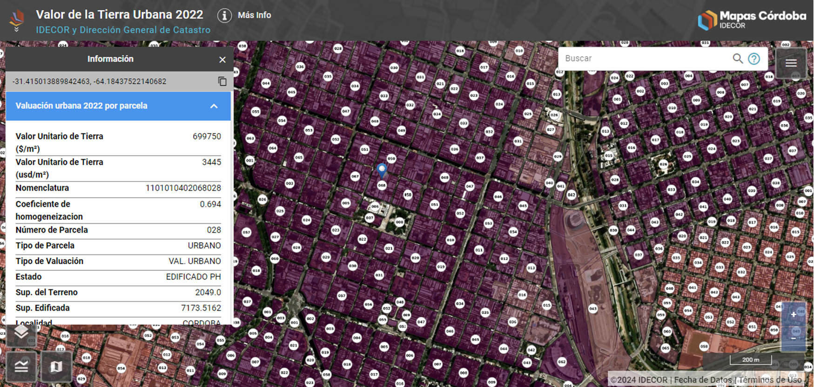
Task: Open the Fecha de Datos link
Action: (703, 380)
